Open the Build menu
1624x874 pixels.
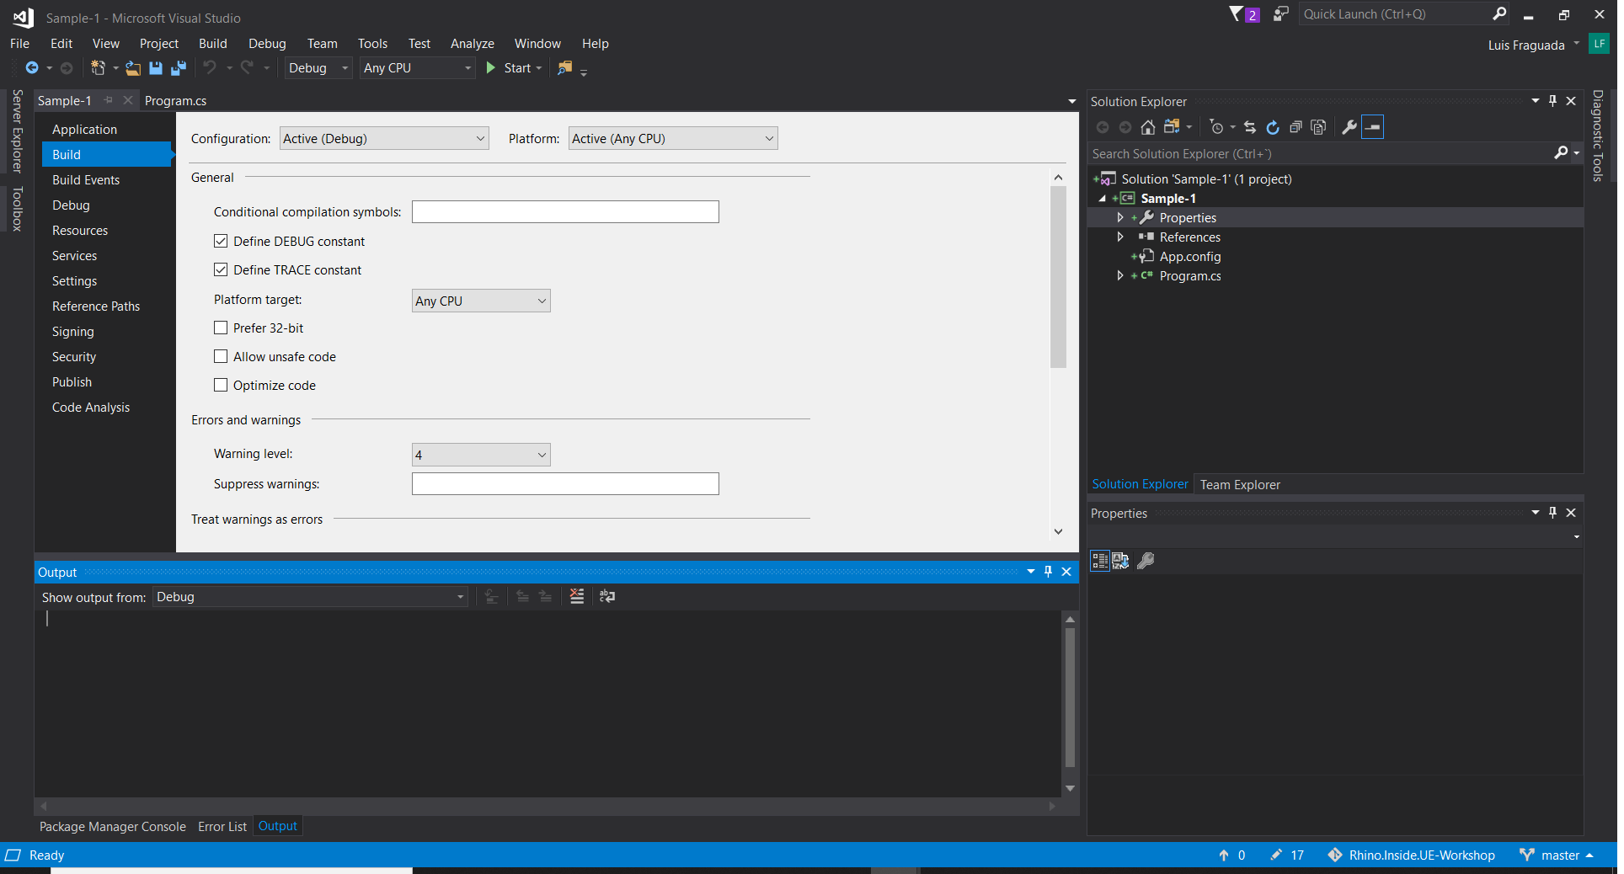click(213, 44)
